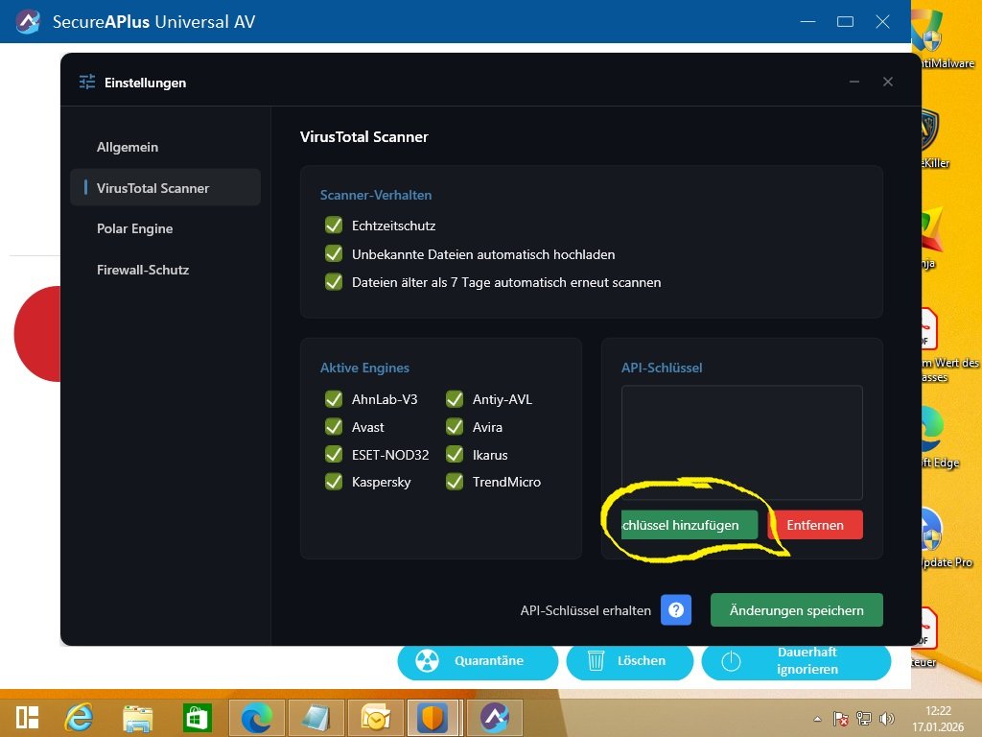The width and height of the screenshot is (982, 737).
Task: Open the API-Schlüssel erhalten help icon
Action: (676, 609)
